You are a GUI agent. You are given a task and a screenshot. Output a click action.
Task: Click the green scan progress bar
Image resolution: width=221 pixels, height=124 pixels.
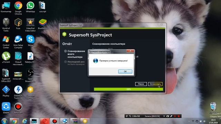pyautogui.click(x=128, y=89)
